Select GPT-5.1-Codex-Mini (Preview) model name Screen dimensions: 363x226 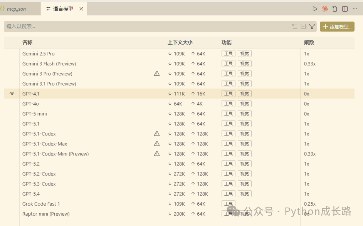click(x=55, y=154)
